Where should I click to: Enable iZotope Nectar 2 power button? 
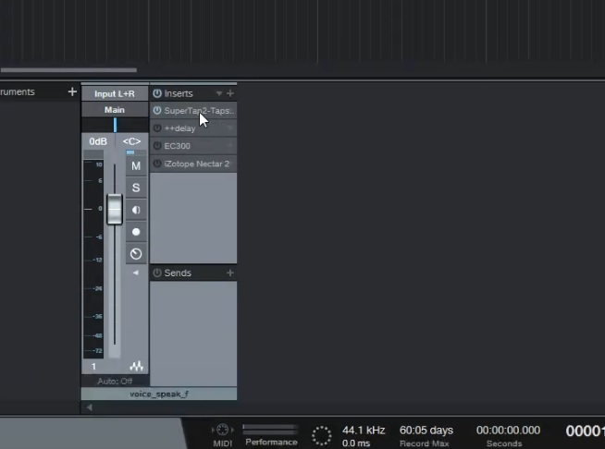[x=157, y=164]
